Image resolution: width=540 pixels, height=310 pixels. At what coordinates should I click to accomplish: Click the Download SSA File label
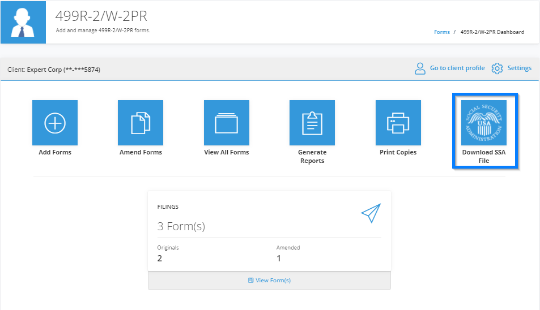click(484, 156)
